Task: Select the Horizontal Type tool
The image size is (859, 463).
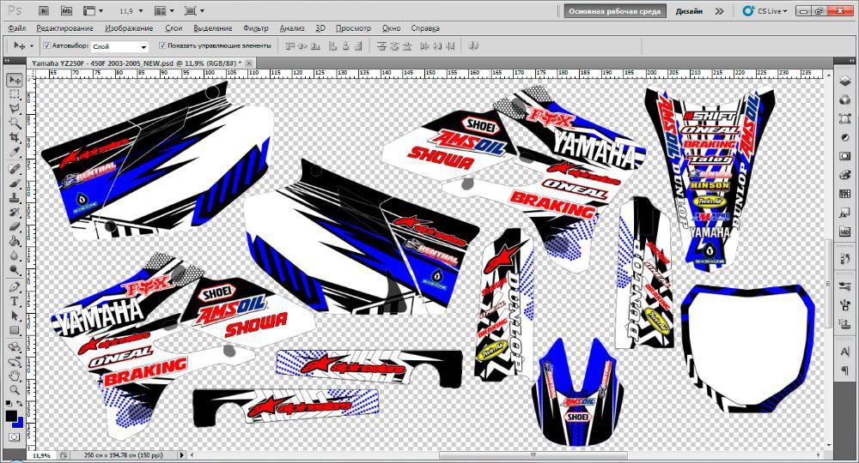Action: coord(15,301)
